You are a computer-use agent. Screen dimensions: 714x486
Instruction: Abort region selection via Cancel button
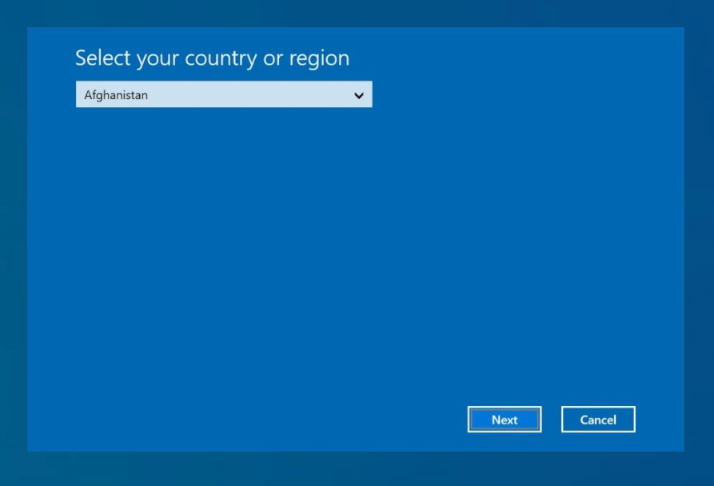[x=597, y=420]
